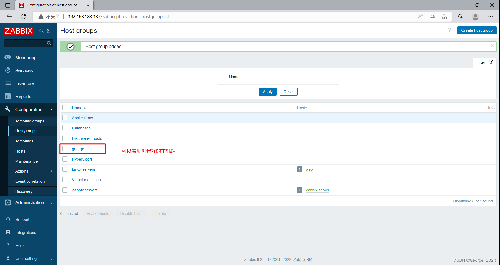This screenshot has width=500, height=265.
Task: Open page help question mark near Create button
Action: click(x=449, y=30)
